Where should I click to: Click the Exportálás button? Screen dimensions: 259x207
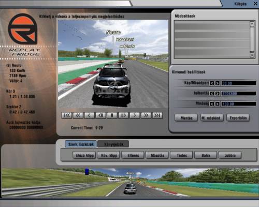pyautogui.click(x=238, y=118)
